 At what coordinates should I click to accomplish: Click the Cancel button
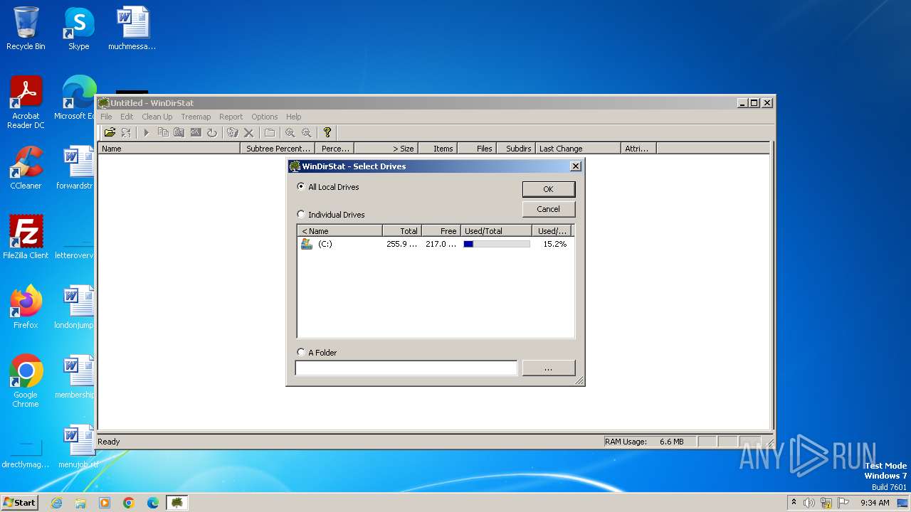point(548,209)
